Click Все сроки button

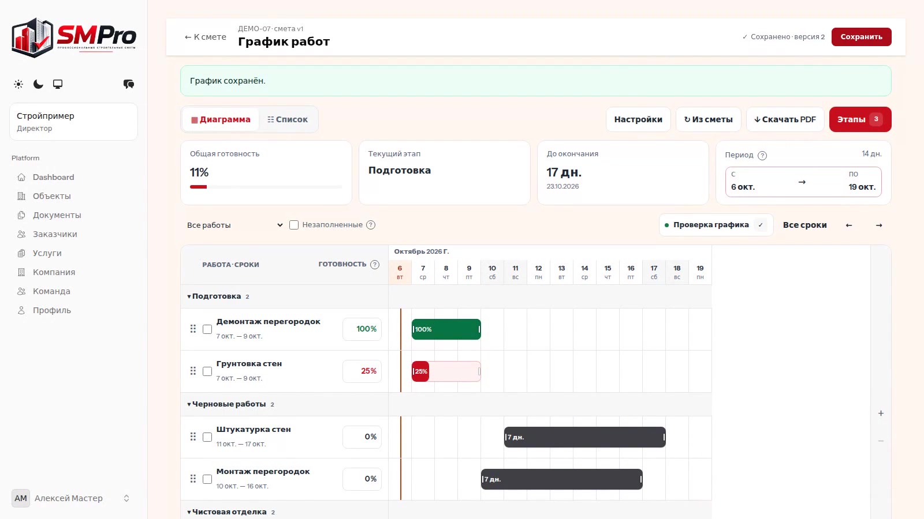pos(804,225)
